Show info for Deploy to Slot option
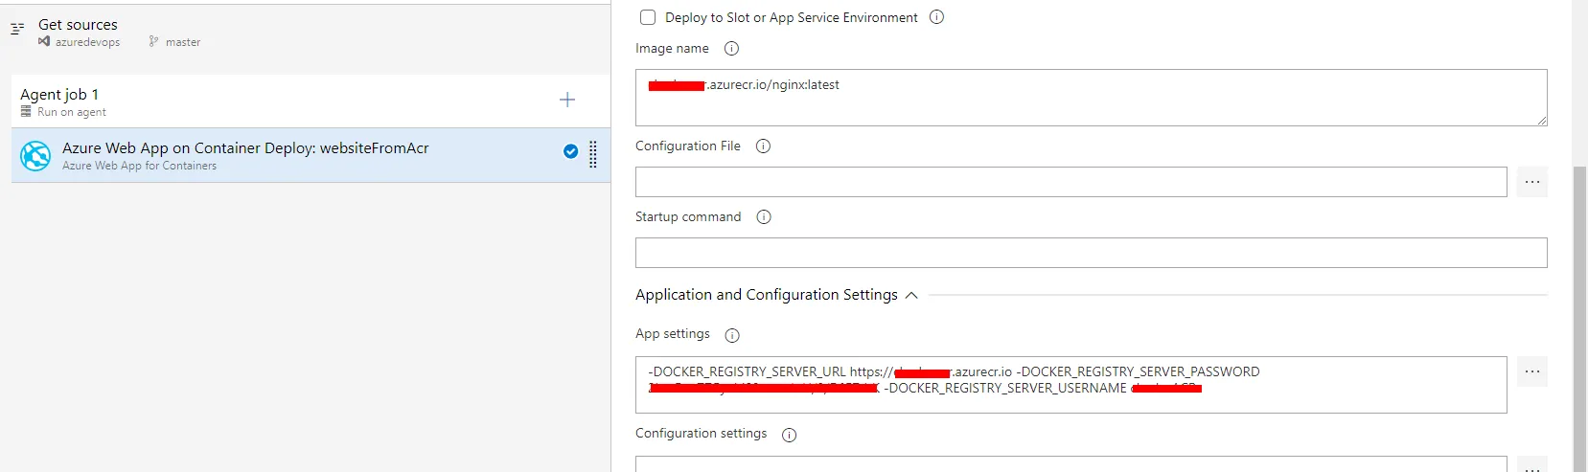The image size is (1588, 472). (937, 17)
